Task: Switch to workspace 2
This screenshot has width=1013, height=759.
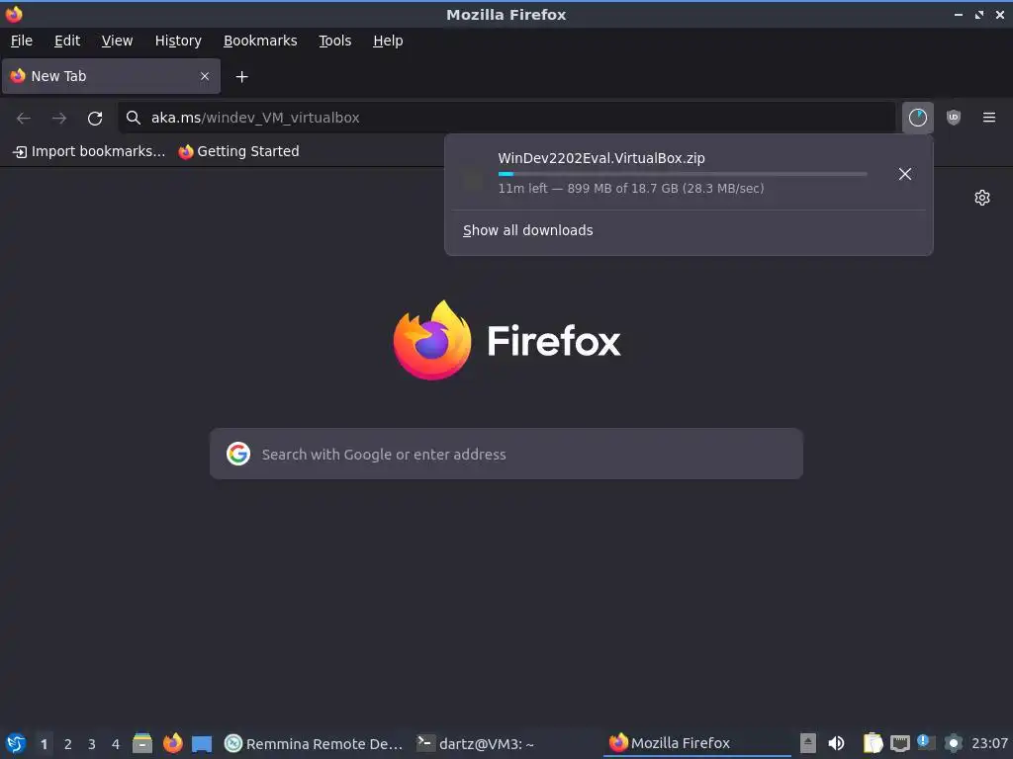Action: pos(68,744)
